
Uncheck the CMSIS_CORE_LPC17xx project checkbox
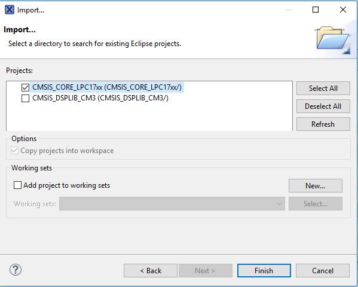click(x=25, y=87)
